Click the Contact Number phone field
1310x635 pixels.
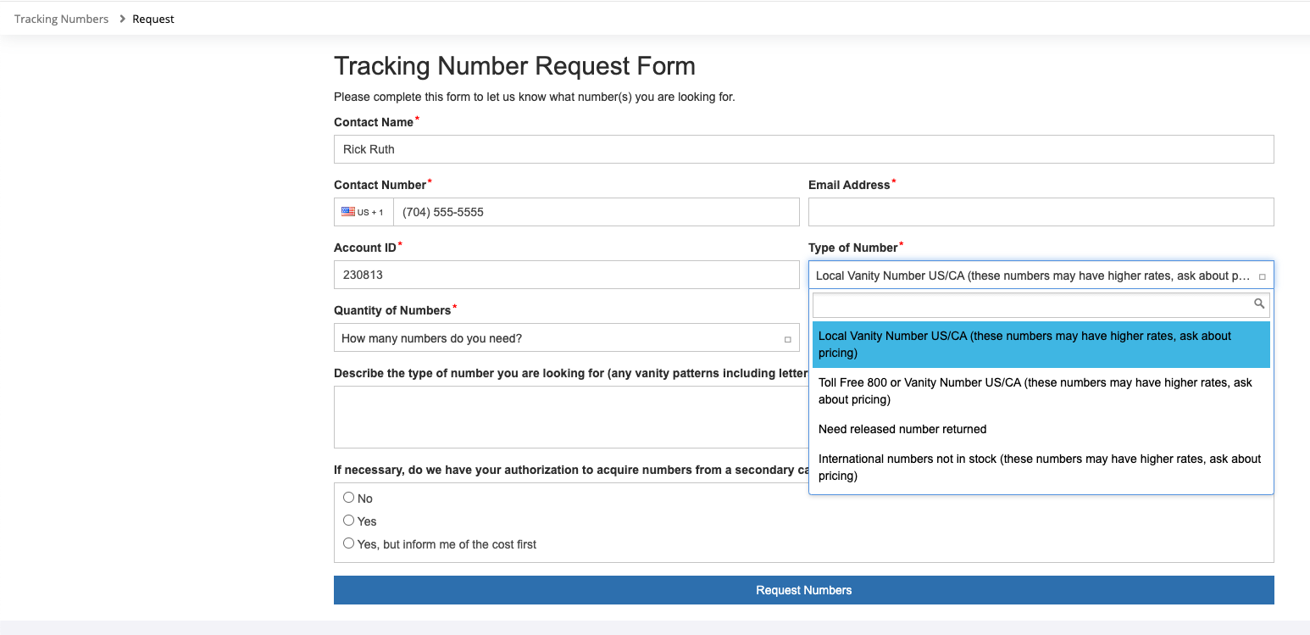[596, 212]
